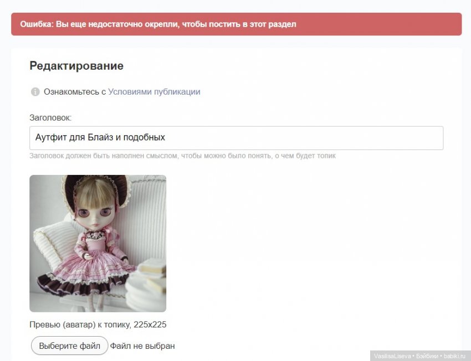Click the Превью (аватар) к топику caption
The width and height of the screenshot is (471, 361).
pos(98,324)
